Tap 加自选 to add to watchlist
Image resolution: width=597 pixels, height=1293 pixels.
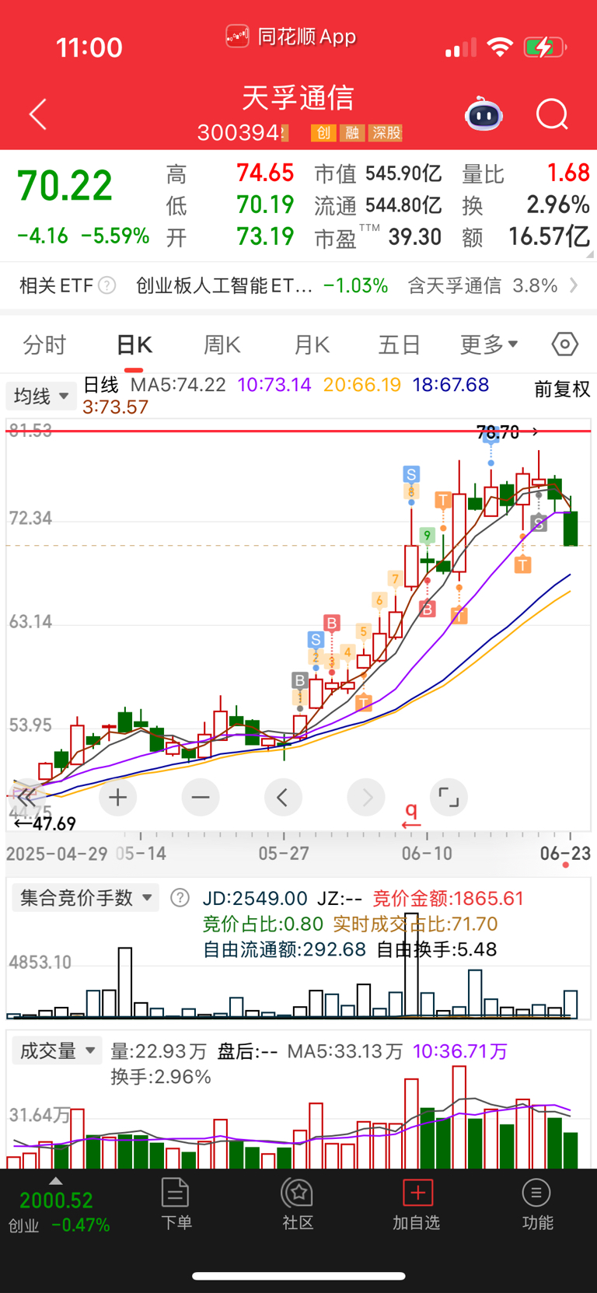coord(417,1204)
